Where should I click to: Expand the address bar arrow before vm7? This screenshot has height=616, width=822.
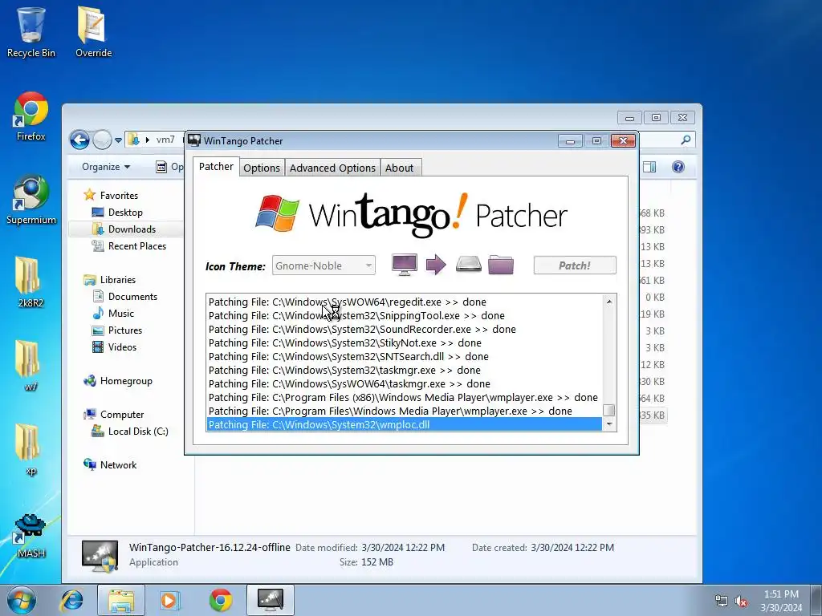point(148,140)
